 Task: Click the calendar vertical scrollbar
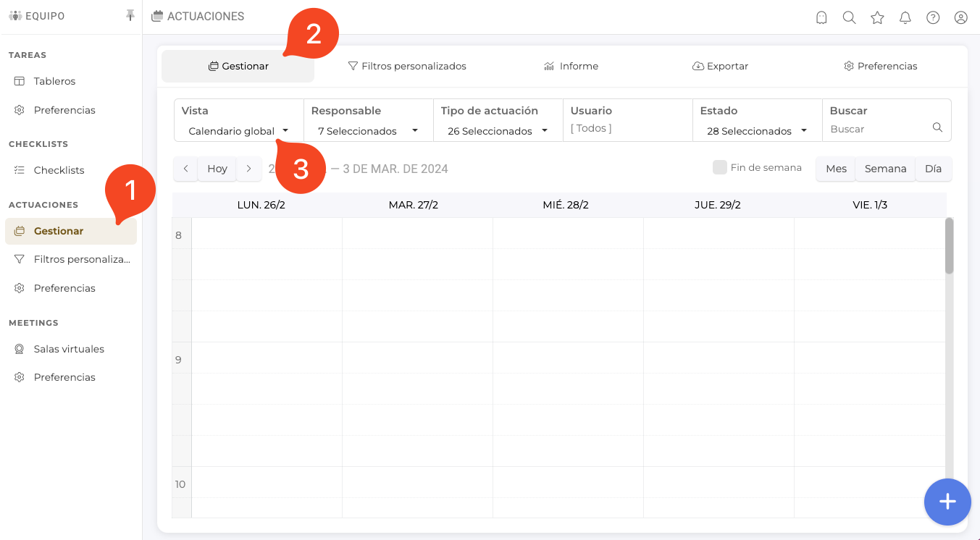tap(949, 246)
